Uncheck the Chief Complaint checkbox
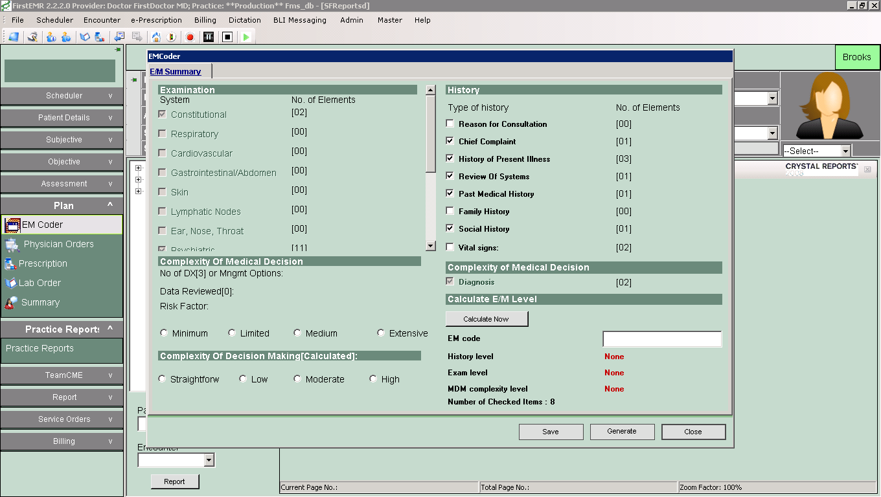 (450, 141)
